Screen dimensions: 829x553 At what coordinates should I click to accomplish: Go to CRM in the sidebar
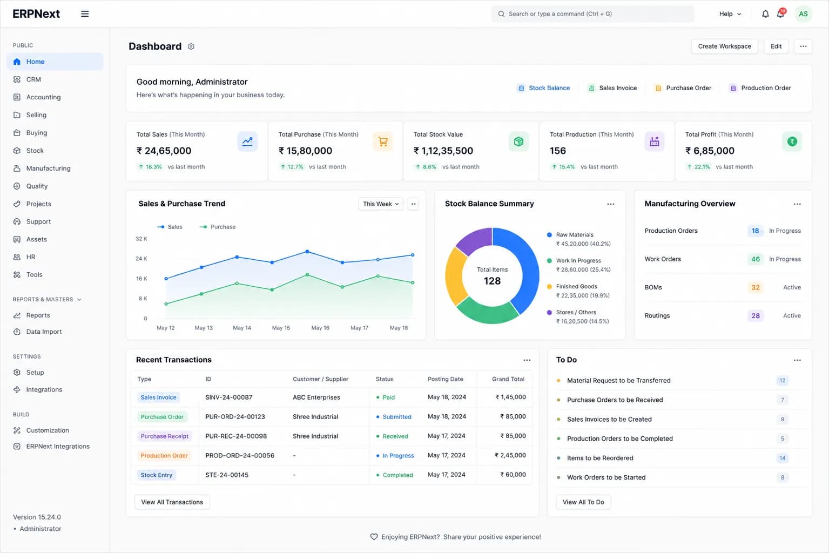pyautogui.click(x=55, y=79)
